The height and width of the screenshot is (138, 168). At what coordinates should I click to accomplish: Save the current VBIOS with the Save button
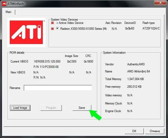[x=82, y=108]
